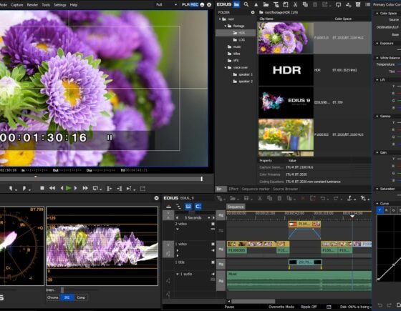This screenshot has width=401, height=311.
Task: Click the Move to next edit point icon
Action: click(119, 189)
